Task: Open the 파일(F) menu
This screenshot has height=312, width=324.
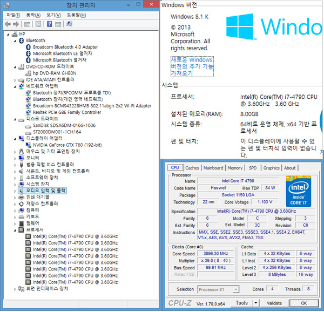Action: pos(13,15)
